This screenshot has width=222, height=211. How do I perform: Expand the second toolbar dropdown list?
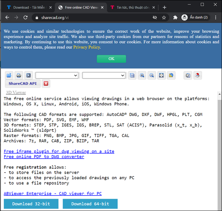(104, 75)
